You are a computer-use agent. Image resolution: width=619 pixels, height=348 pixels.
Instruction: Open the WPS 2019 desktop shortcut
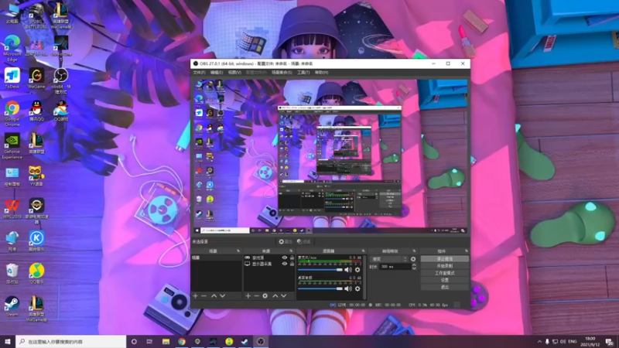12,209
